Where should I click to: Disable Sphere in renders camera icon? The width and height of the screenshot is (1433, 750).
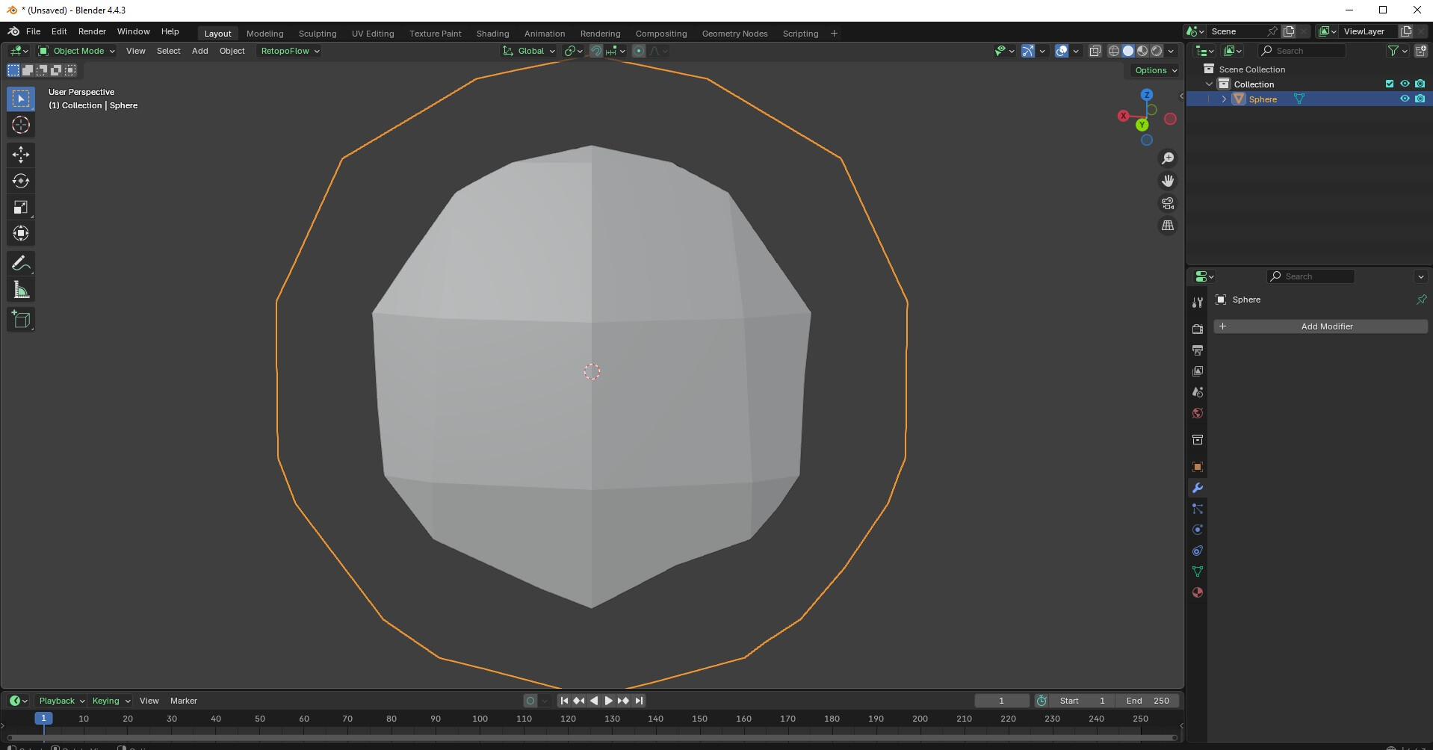coord(1420,99)
